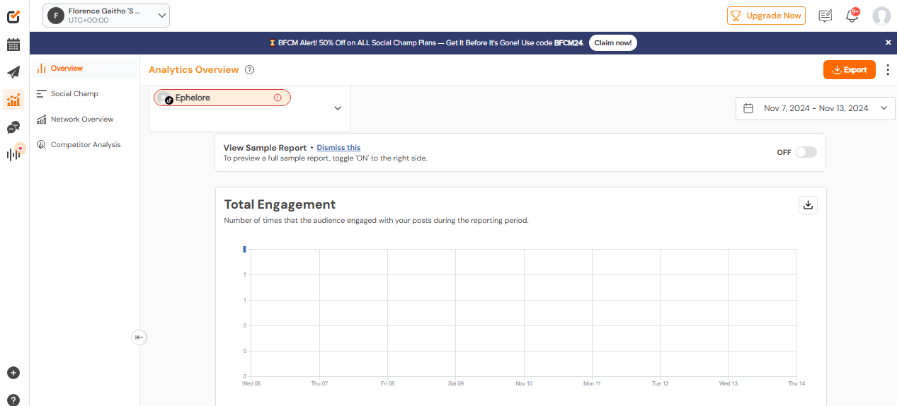Open the engage chat bubbles icon
Screen dimensions: 897x406
[x=13, y=127]
